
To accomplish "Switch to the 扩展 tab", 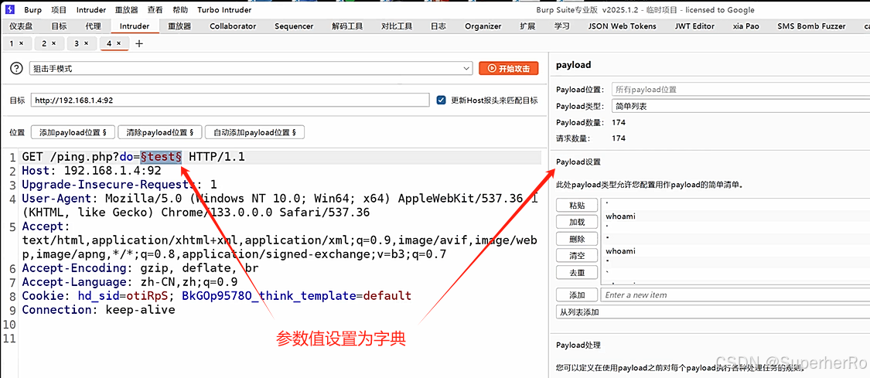I will pyautogui.click(x=527, y=26).
